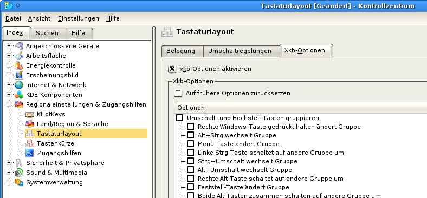The width and height of the screenshot is (427, 198).
Task: Click the Internet & Netzwerk globe icon
Action: coord(19,85)
